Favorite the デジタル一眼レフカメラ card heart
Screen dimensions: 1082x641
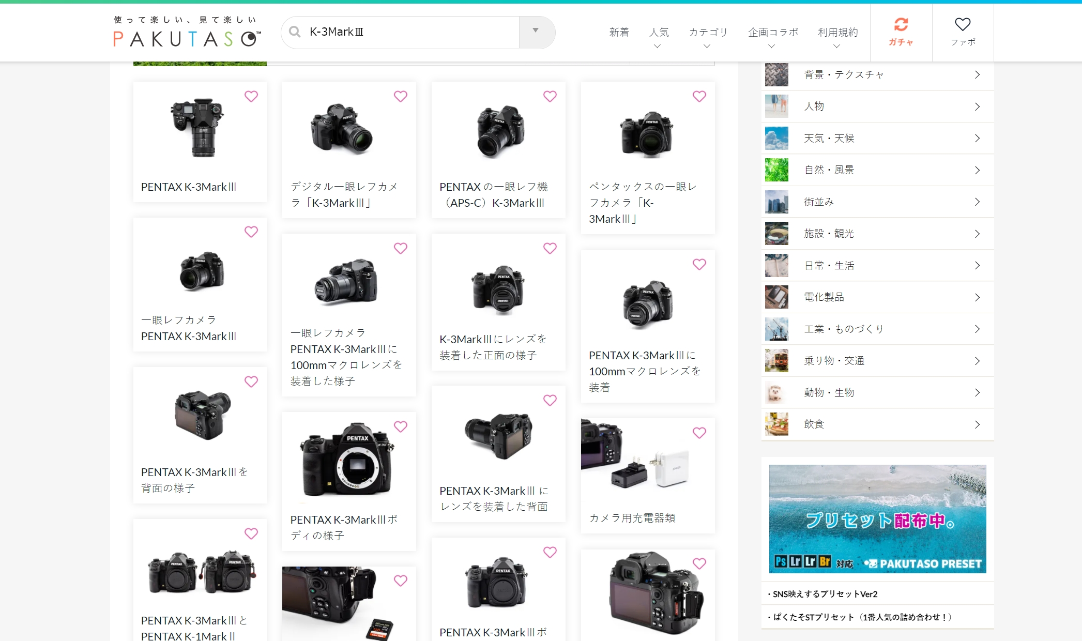point(401,96)
